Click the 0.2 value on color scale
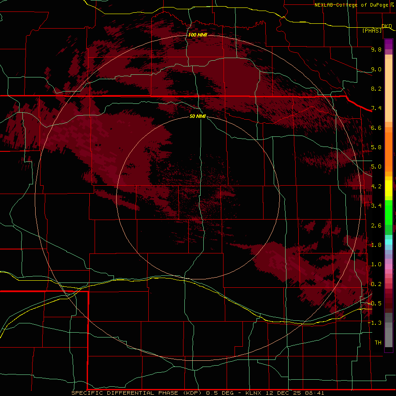This screenshot has width=396, height=396. click(376, 284)
